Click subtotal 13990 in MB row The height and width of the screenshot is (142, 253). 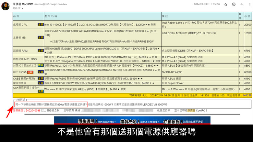pyautogui.click(x=248, y=33)
